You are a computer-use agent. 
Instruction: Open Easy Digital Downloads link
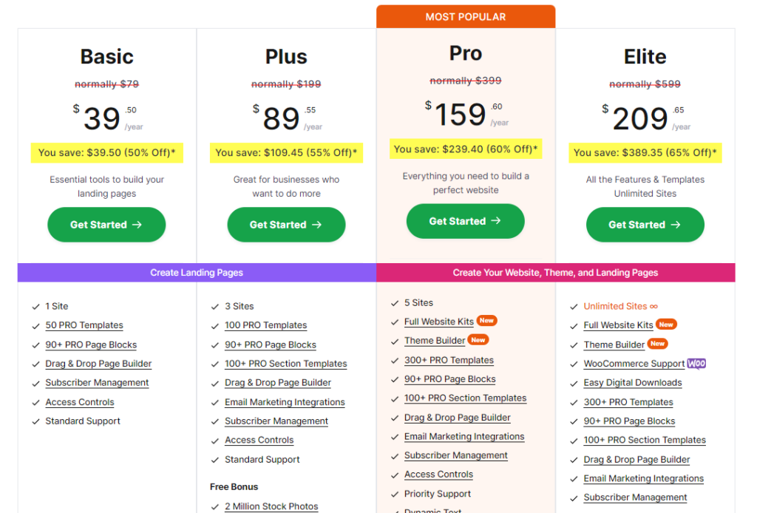coord(633,383)
